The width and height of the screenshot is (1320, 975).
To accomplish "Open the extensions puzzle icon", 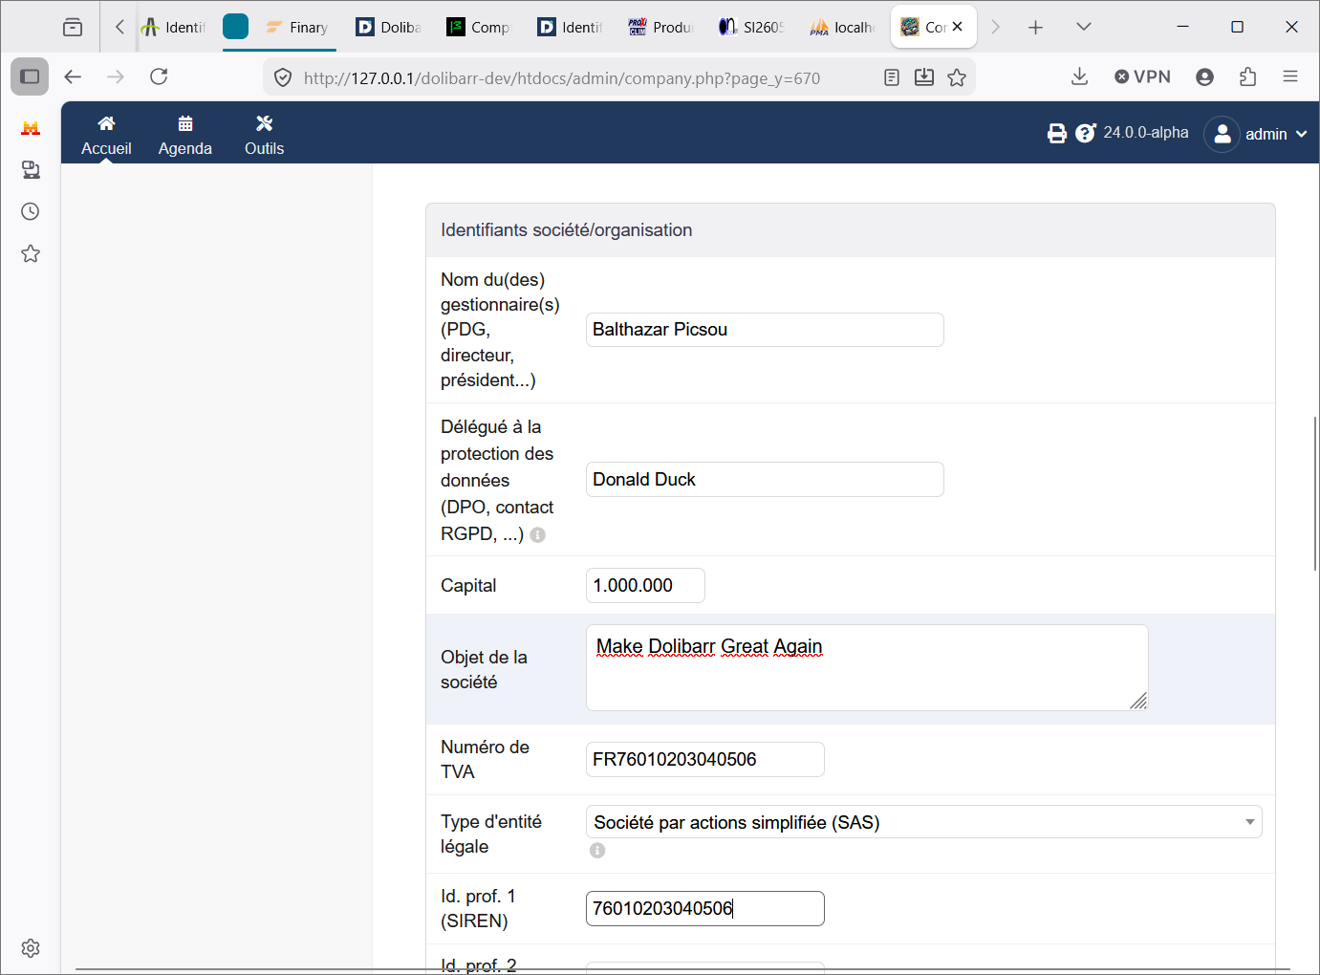I will tap(1247, 76).
